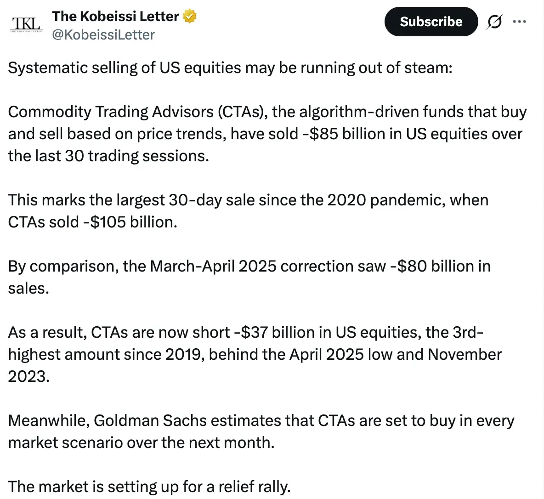Click the 'last 30 trading sessions' line

(108, 156)
